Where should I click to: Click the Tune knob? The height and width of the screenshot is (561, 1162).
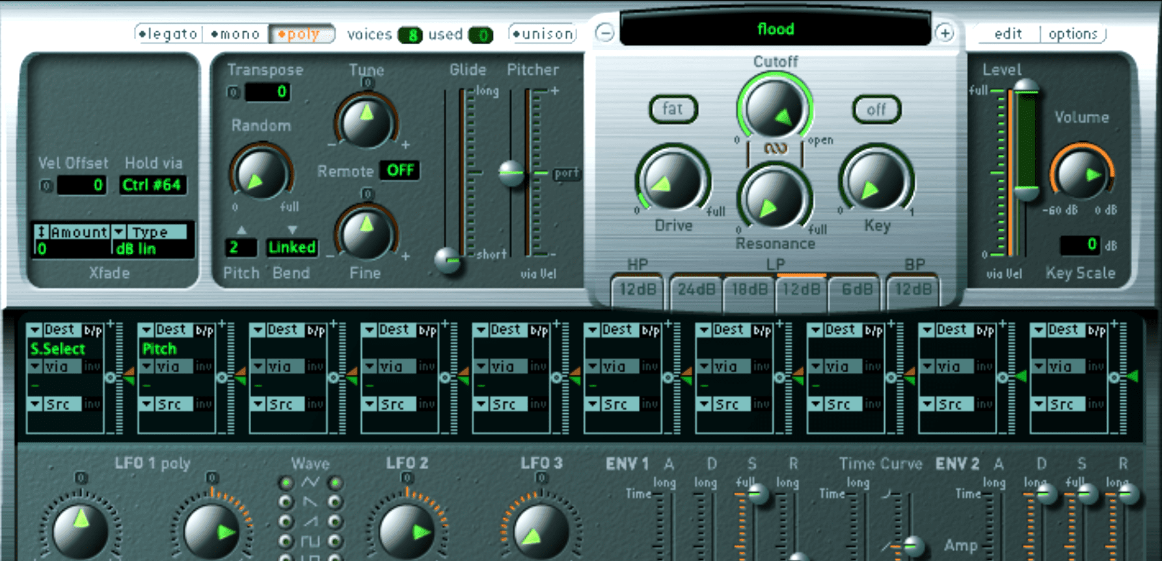pos(366,122)
